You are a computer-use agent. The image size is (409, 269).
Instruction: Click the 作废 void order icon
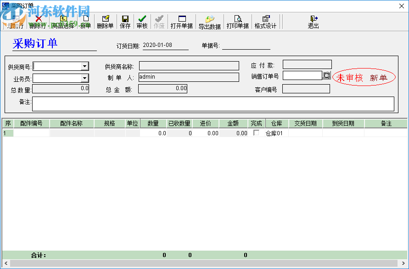coord(159,22)
